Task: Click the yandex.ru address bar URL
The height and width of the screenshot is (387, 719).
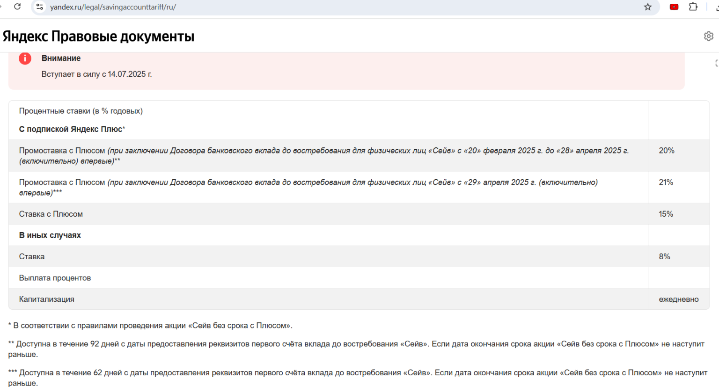Action: point(113,7)
